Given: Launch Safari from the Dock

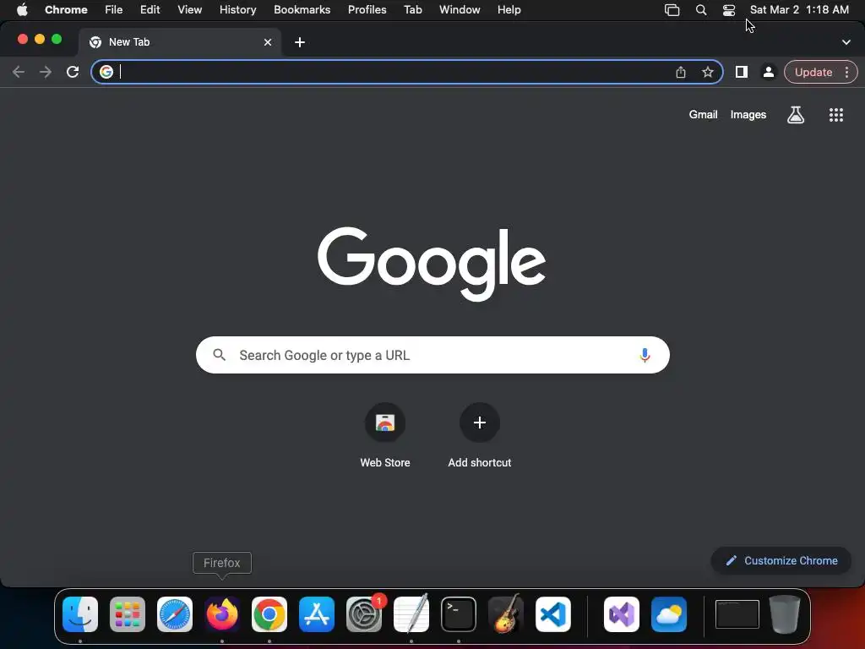Looking at the screenshot, I should [175, 614].
